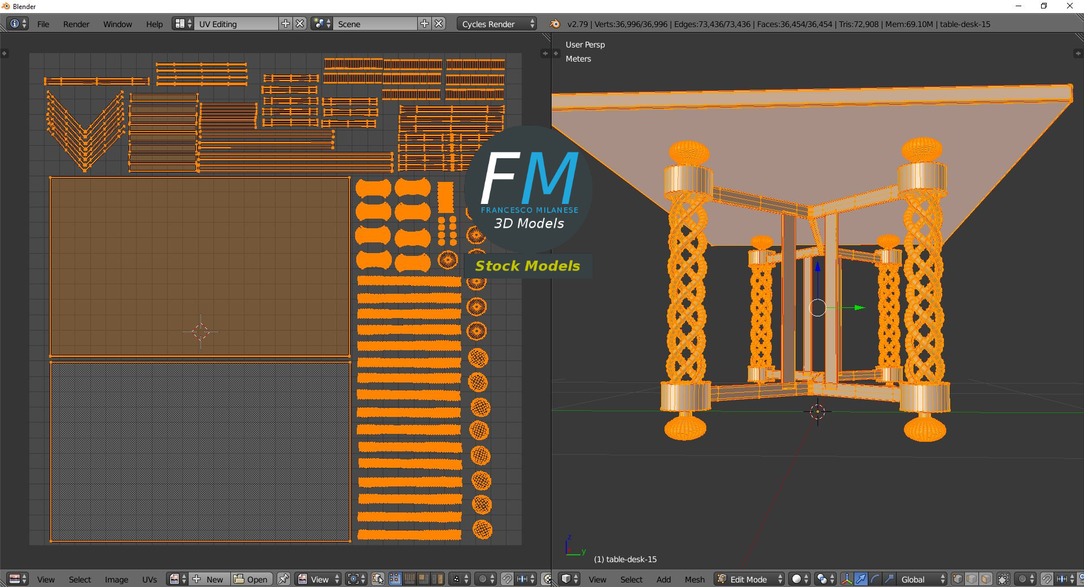This screenshot has width=1084, height=587.
Task: Toggle limit selection to visible in 3D view
Action: coord(1003,579)
